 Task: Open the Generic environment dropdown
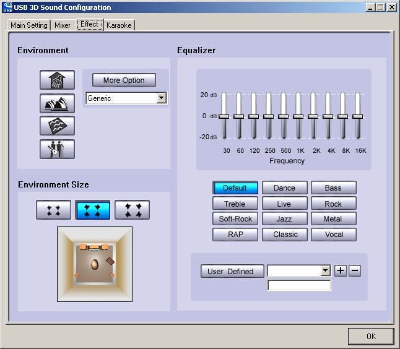click(162, 98)
